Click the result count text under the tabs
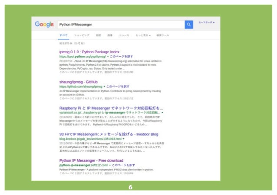Screen dimensions: 277x195 pos(72,43)
